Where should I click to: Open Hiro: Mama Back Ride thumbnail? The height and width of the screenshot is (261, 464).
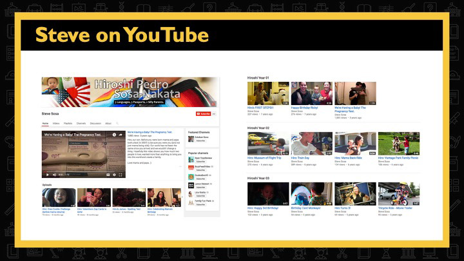click(355, 144)
